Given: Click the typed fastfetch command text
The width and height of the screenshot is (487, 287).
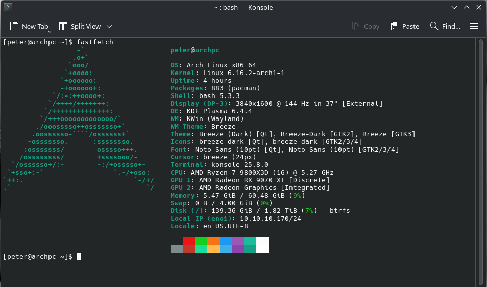Looking at the screenshot, I should point(95,42).
